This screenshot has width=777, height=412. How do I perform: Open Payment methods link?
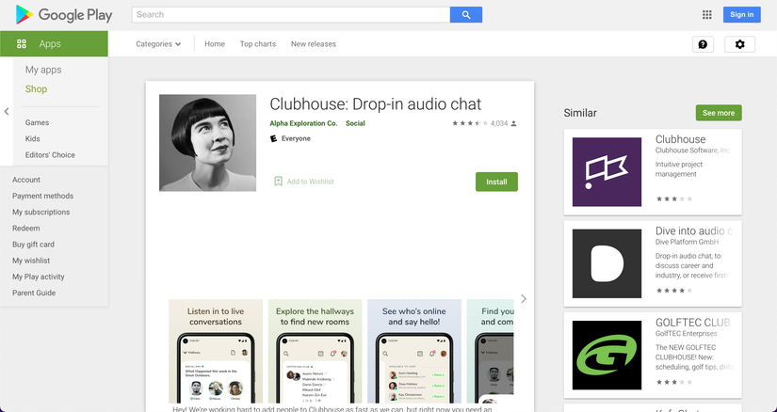42,196
